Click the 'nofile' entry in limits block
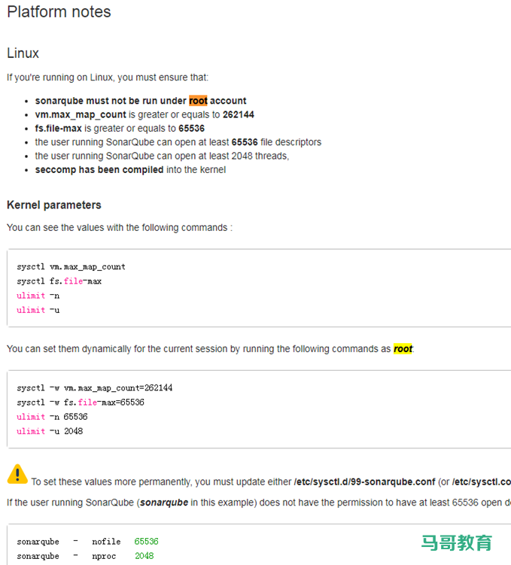Screen dimensions: 511x565 click(106, 542)
